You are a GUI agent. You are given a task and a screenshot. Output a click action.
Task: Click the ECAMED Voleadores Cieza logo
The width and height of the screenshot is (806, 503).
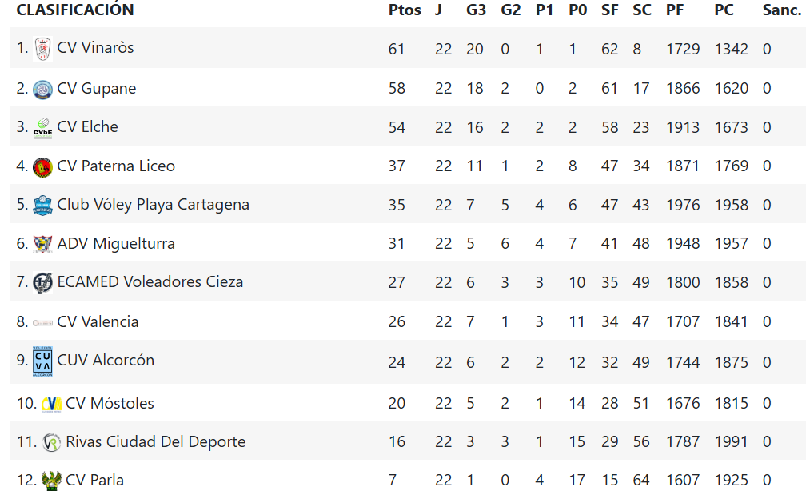[x=42, y=283]
